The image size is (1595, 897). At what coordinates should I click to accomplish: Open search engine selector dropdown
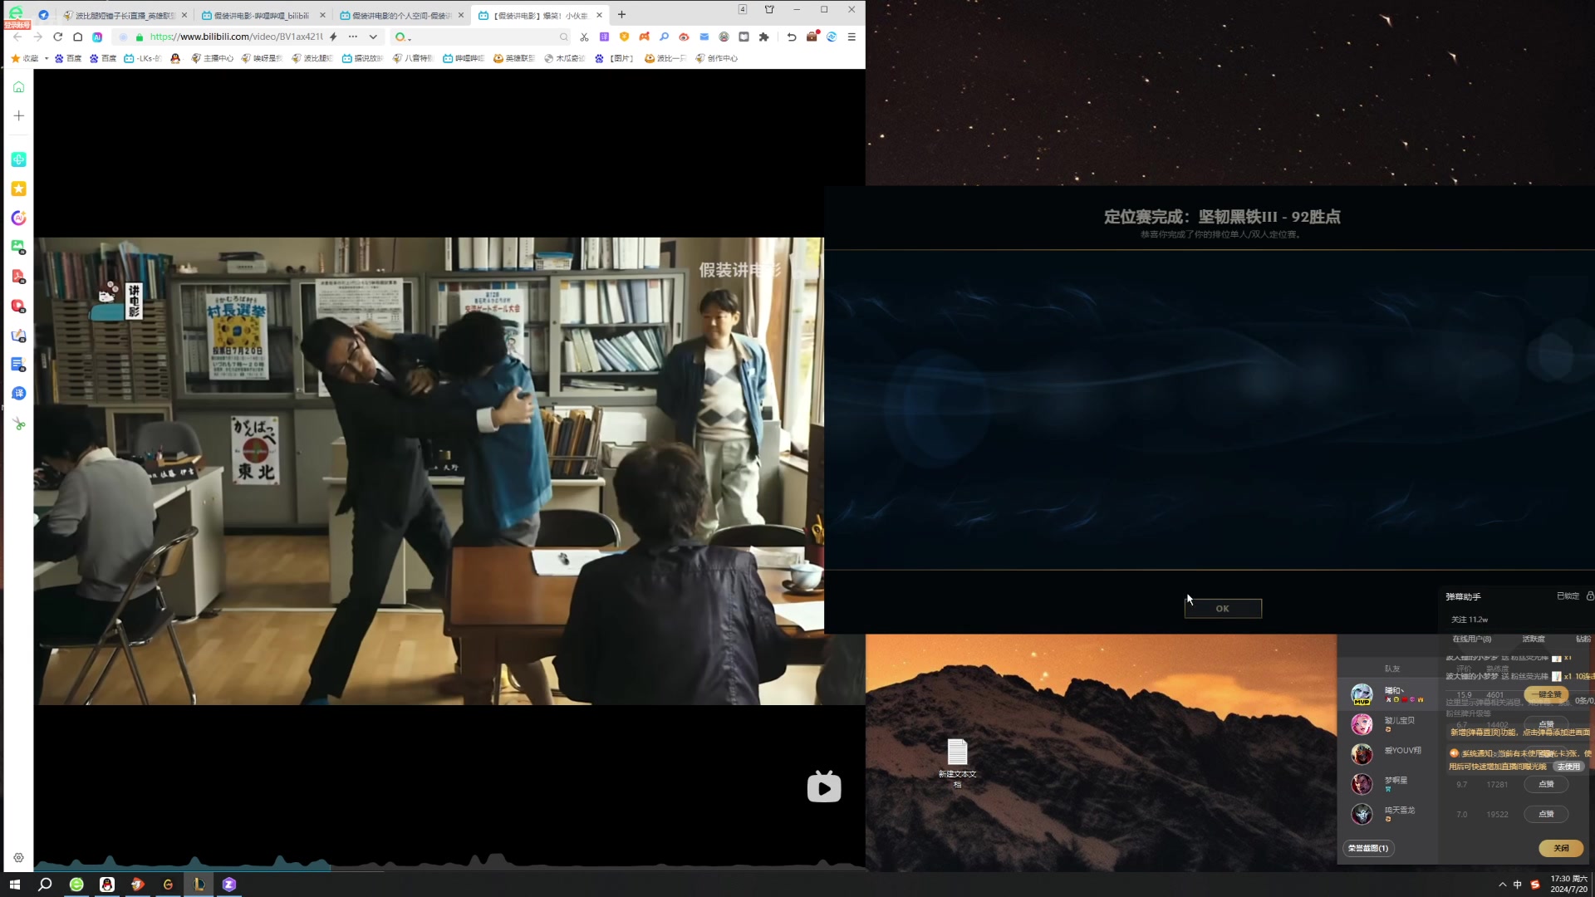[x=403, y=37]
